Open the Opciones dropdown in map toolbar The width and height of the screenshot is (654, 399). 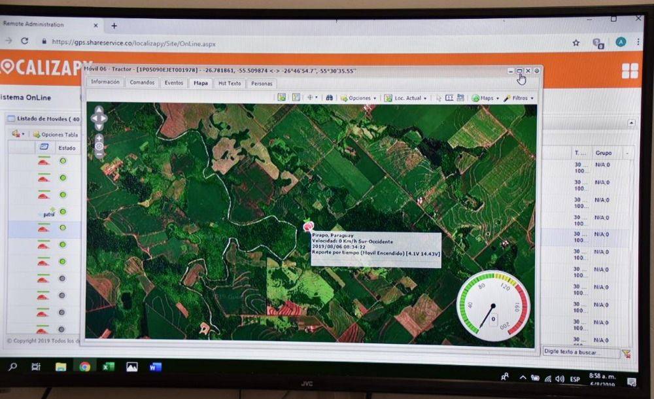click(x=358, y=98)
